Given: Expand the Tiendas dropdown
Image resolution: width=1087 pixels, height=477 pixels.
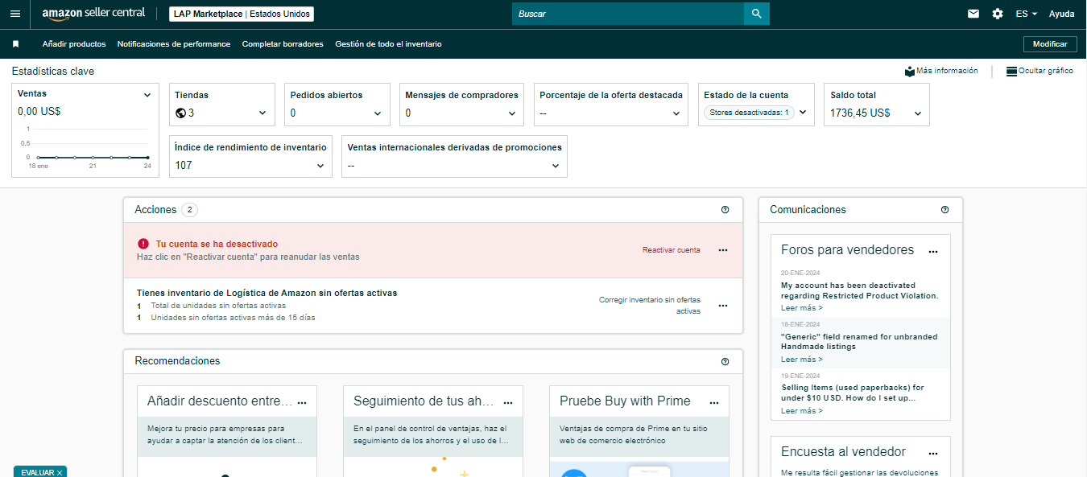Looking at the screenshot, I should (262, 113).
